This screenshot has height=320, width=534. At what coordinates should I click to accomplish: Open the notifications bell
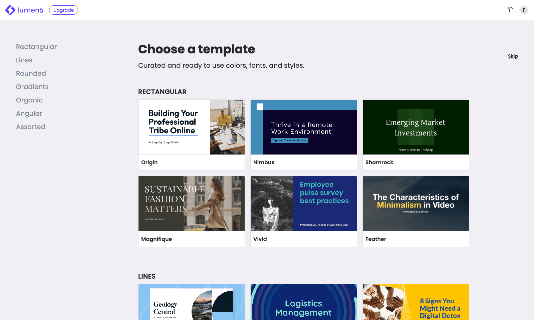click(511, 10)
